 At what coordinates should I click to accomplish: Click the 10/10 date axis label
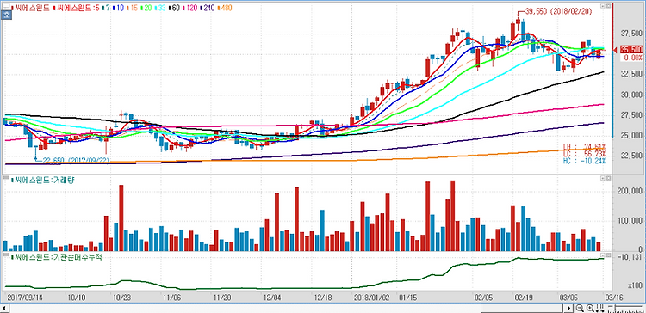click(77, 297)
